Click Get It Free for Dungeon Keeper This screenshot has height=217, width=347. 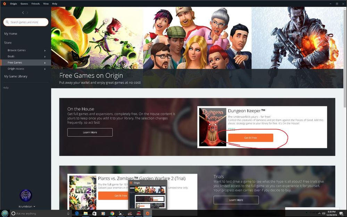pyautogui.click(x=250, y=138)
